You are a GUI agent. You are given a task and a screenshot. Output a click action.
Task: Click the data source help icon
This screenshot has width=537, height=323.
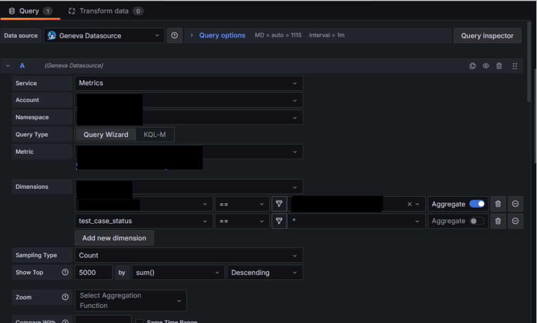[x=174, y=36]
